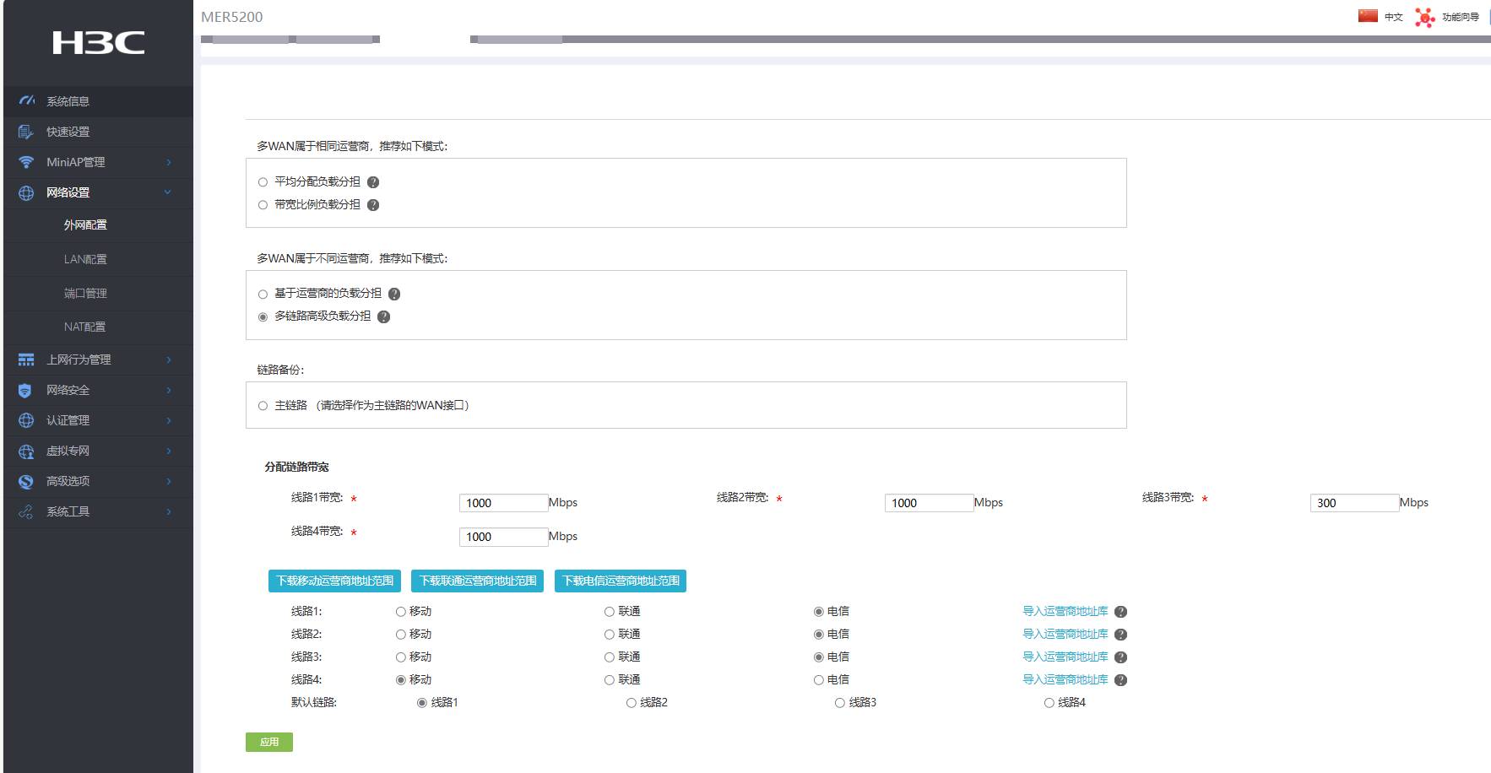
Task: Set 线路3 carrier to 联通
Action: 610,657
